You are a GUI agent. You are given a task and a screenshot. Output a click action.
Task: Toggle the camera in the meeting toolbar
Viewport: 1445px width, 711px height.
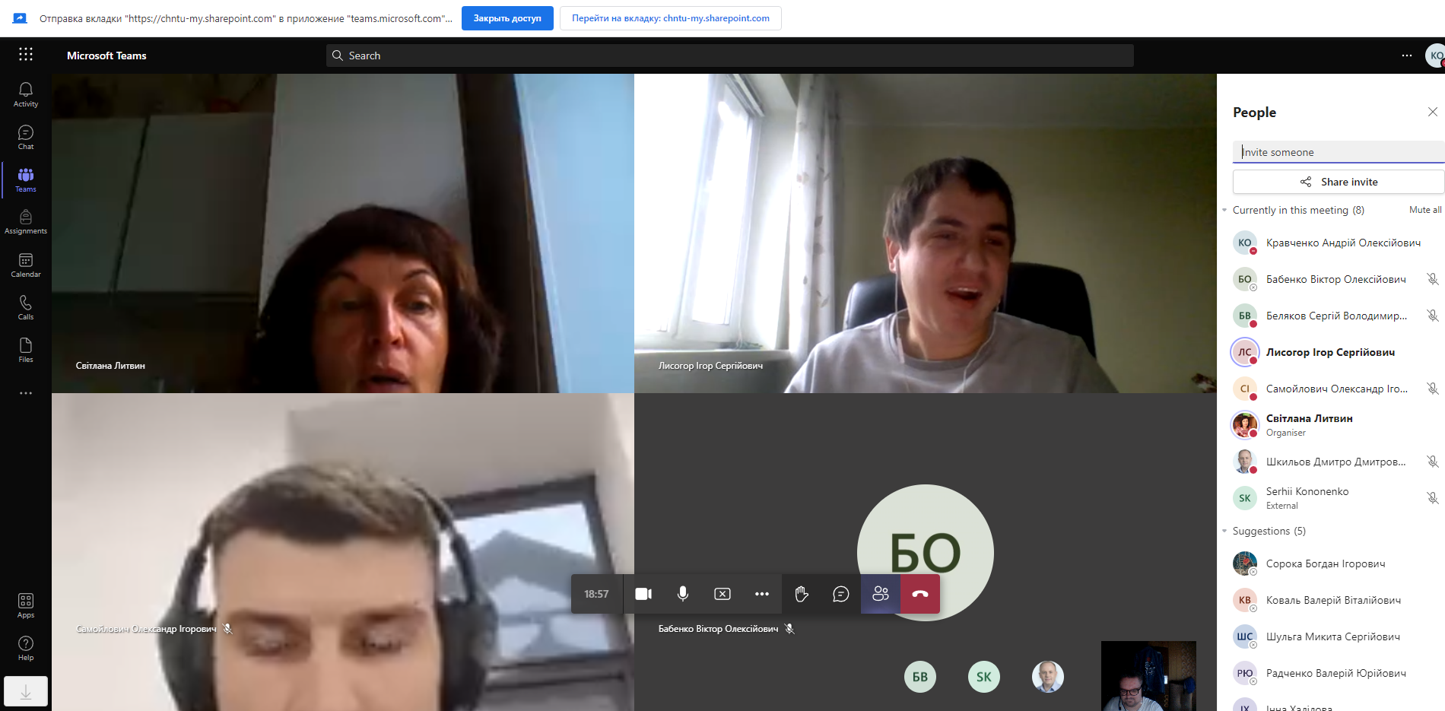[643, 594]
